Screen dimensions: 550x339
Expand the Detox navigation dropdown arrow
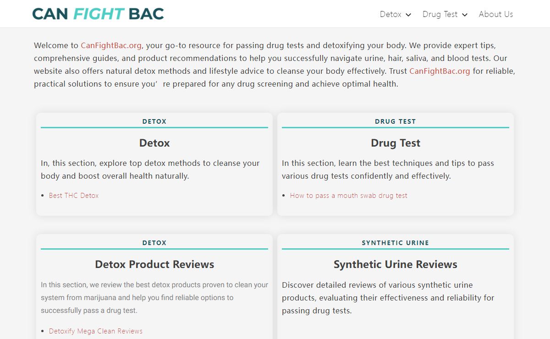coord(408,15)
